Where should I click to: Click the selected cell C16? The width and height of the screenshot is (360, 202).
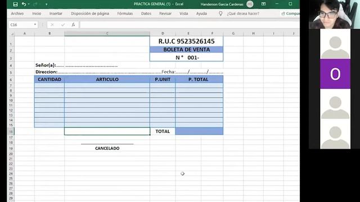point(107,131)
